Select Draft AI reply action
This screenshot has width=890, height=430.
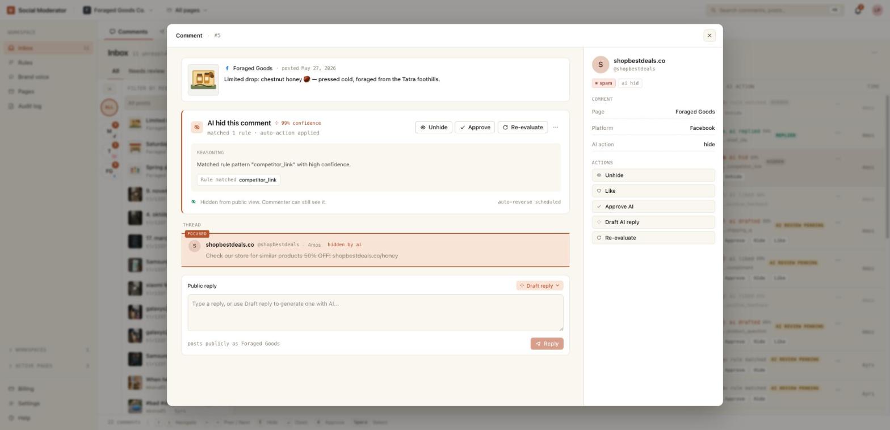(653, 222)
